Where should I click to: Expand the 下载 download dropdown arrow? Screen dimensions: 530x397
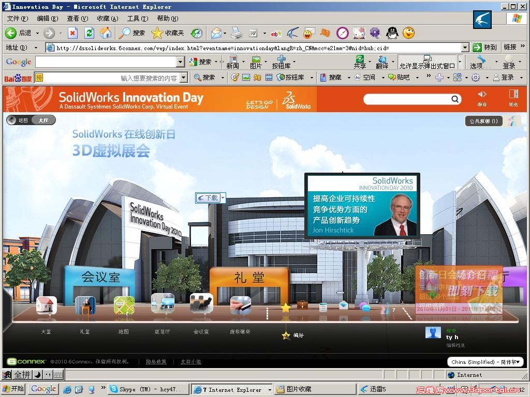[x=223, y=198]
